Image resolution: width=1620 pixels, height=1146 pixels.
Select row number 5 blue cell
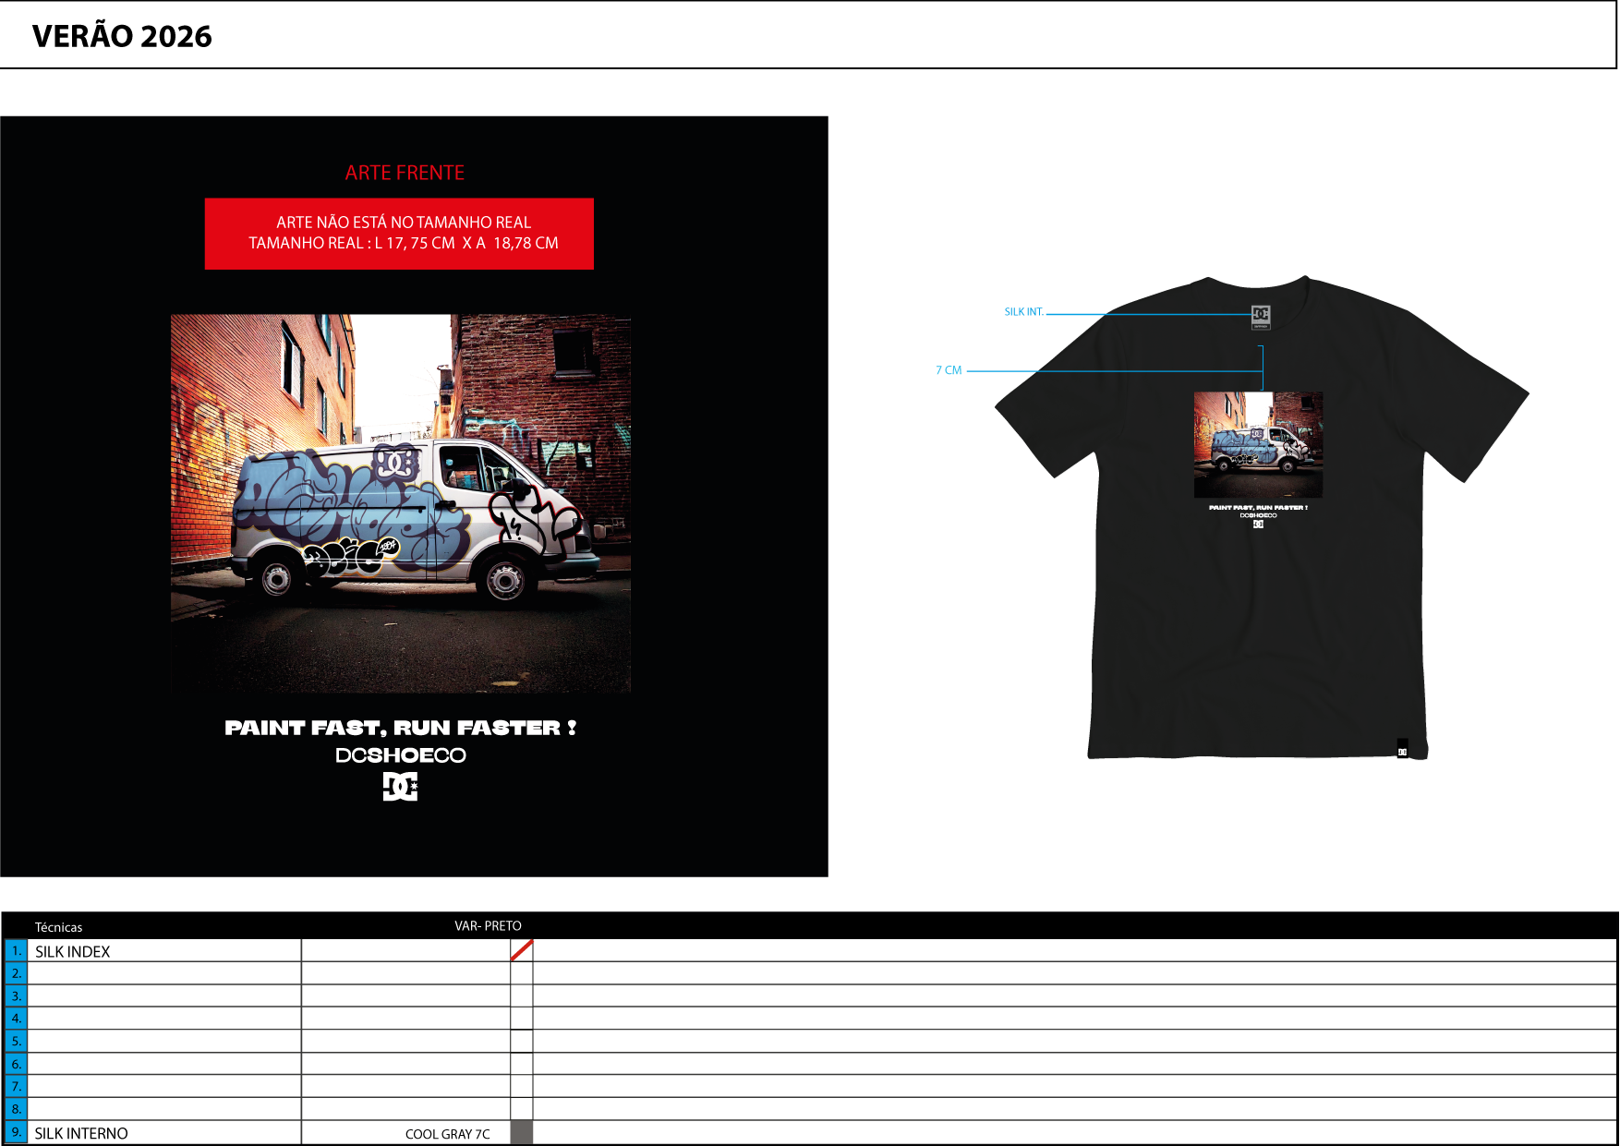[x=16, y=1041]
